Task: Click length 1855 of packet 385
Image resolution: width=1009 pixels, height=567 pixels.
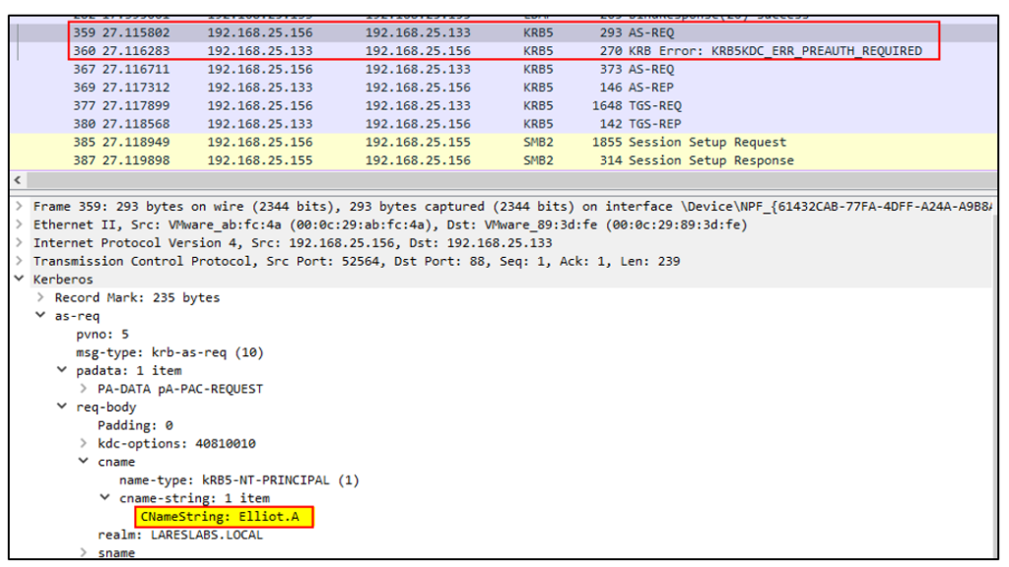Action: click(x=607, y=142)
